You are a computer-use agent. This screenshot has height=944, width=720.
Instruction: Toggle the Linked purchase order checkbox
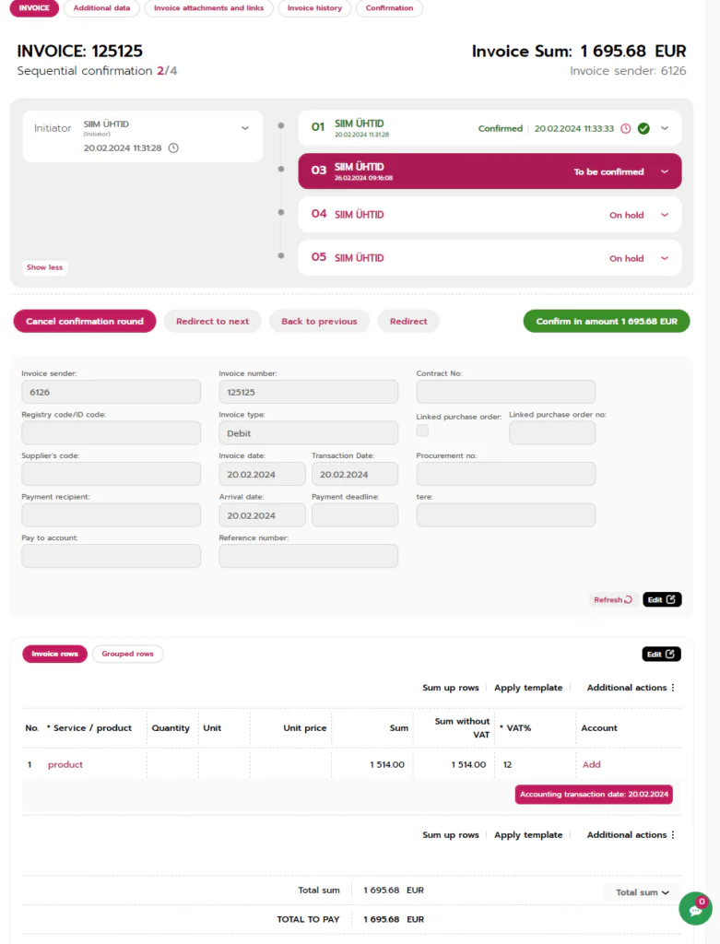click(422, 431)
